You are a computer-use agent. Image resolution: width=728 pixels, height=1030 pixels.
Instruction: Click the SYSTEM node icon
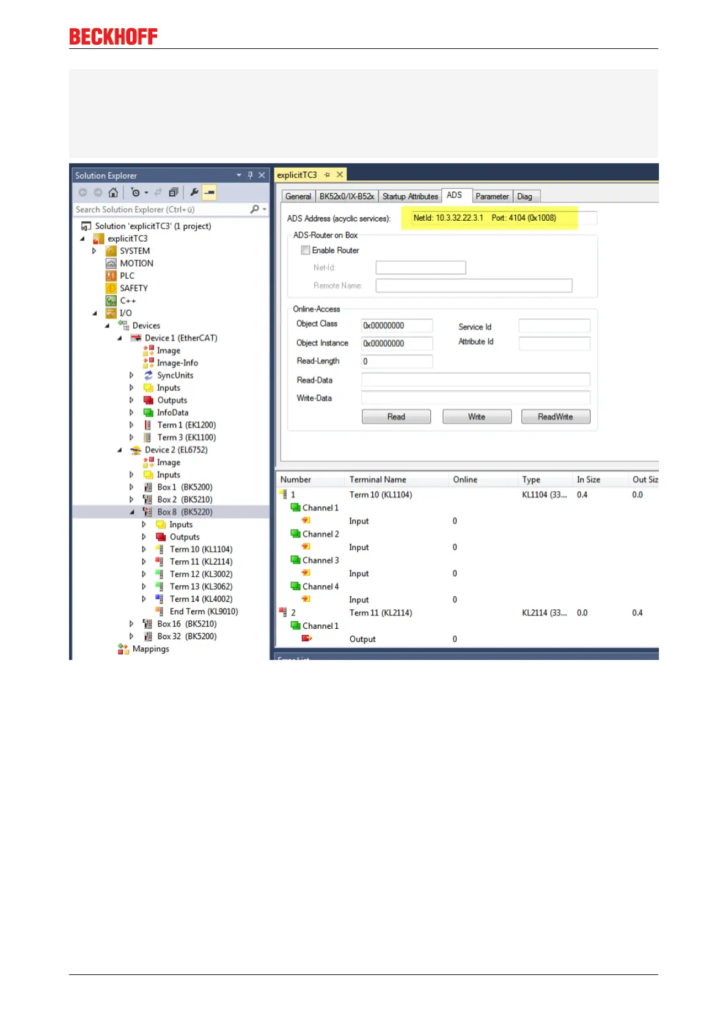[111, 251]
